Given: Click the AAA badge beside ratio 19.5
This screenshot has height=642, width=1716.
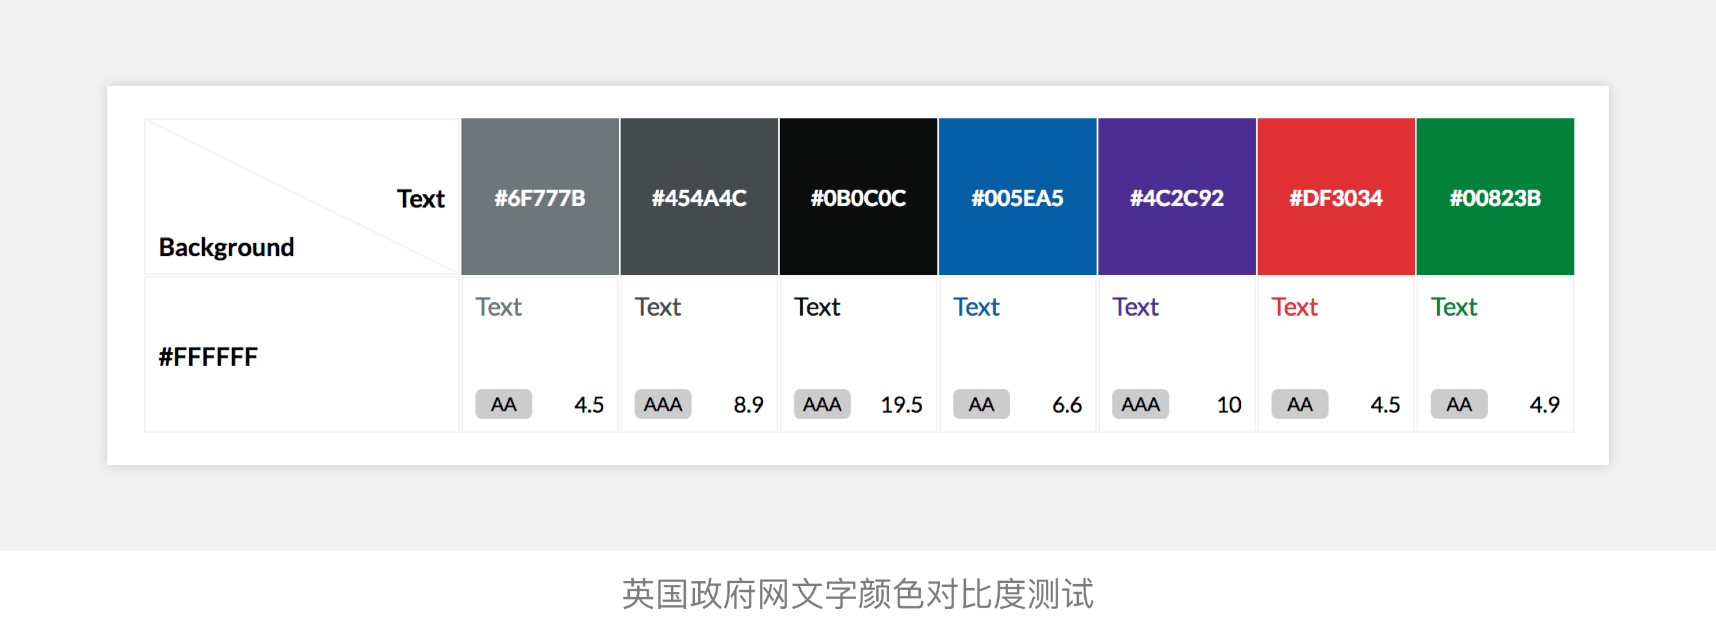Looking at the screenshot, I should (822, 404).
